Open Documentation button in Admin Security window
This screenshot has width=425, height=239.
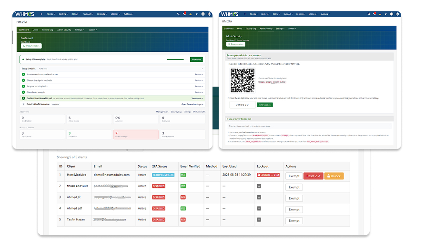236,44
